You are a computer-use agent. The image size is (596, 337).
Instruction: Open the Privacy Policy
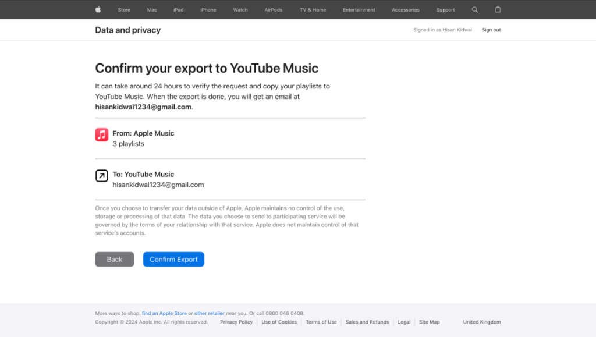pyautogui.click(x=236, y=321)
